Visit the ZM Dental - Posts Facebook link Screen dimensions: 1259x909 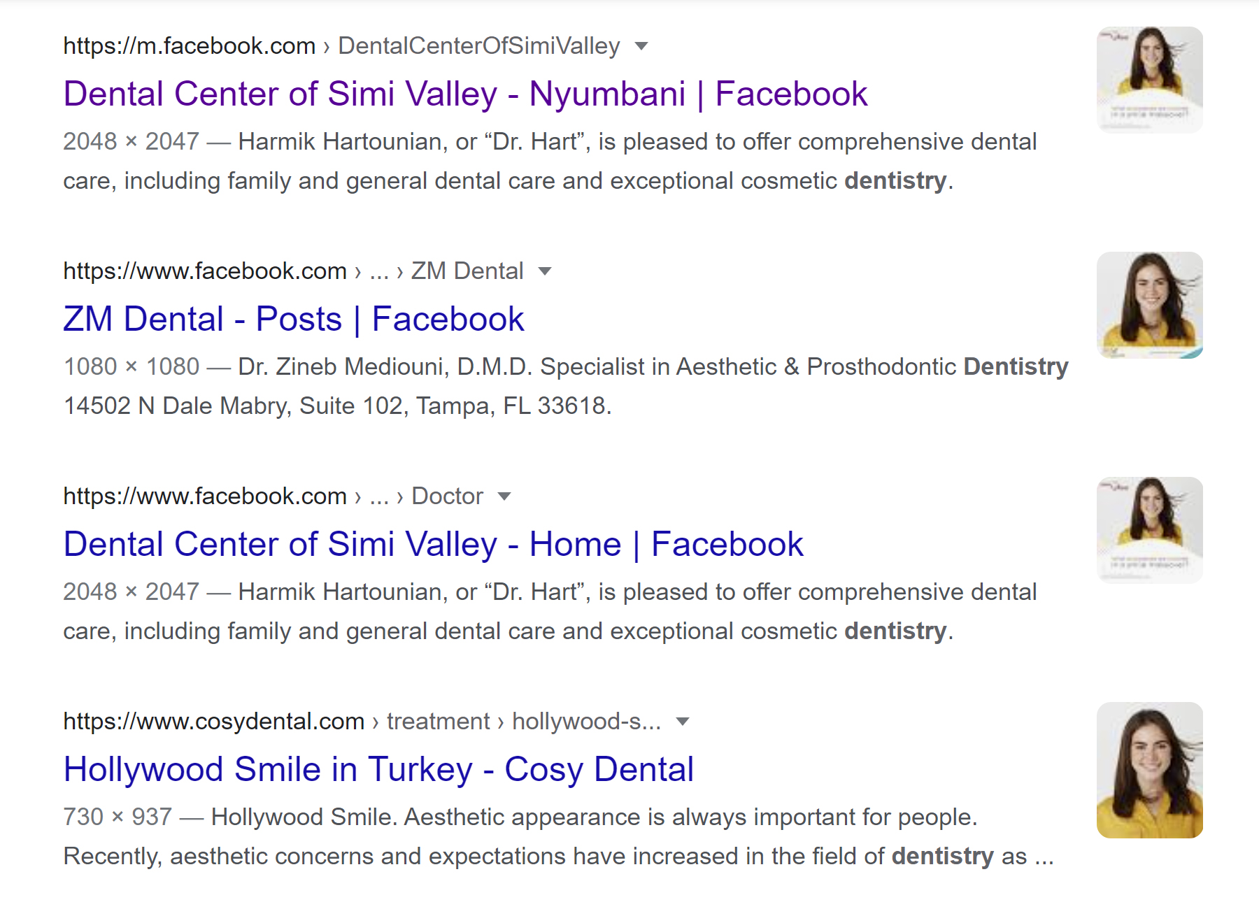(293, 320)
